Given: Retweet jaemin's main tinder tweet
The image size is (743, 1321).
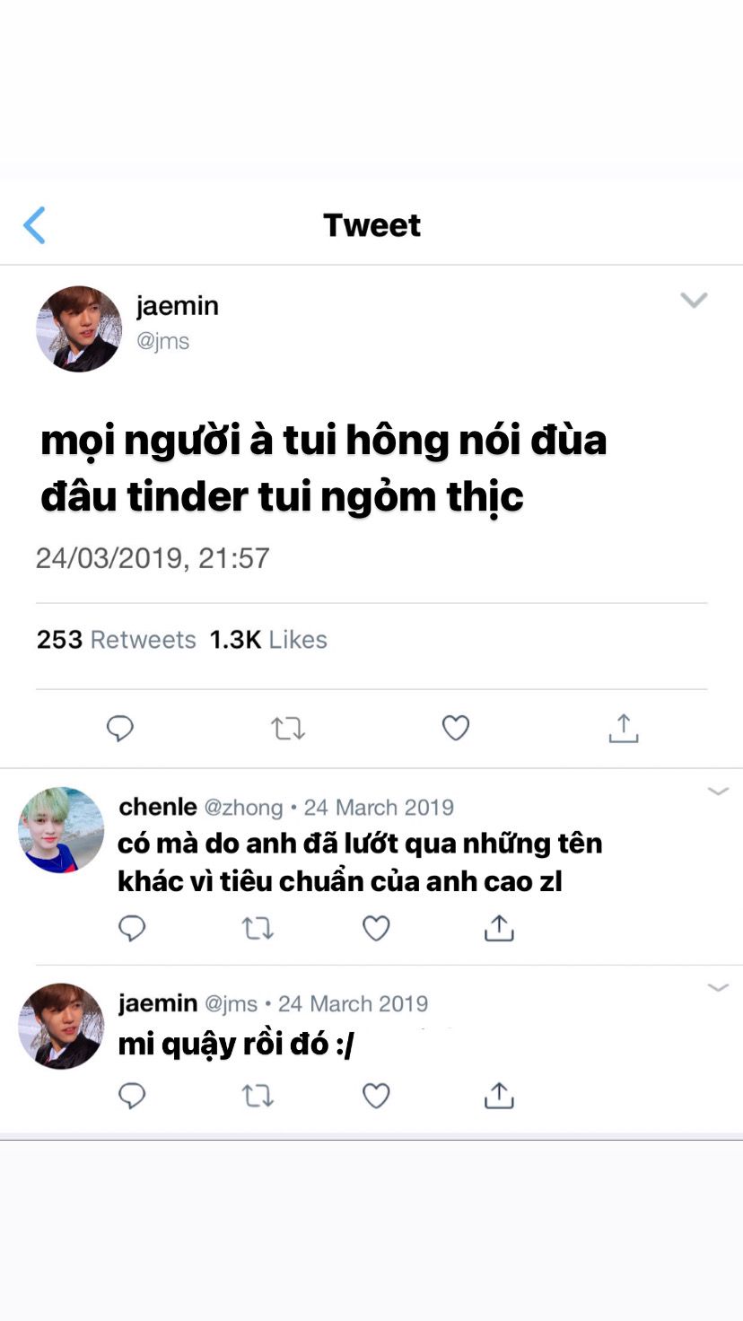Looking at the screenshot, I should pos(288,728).
